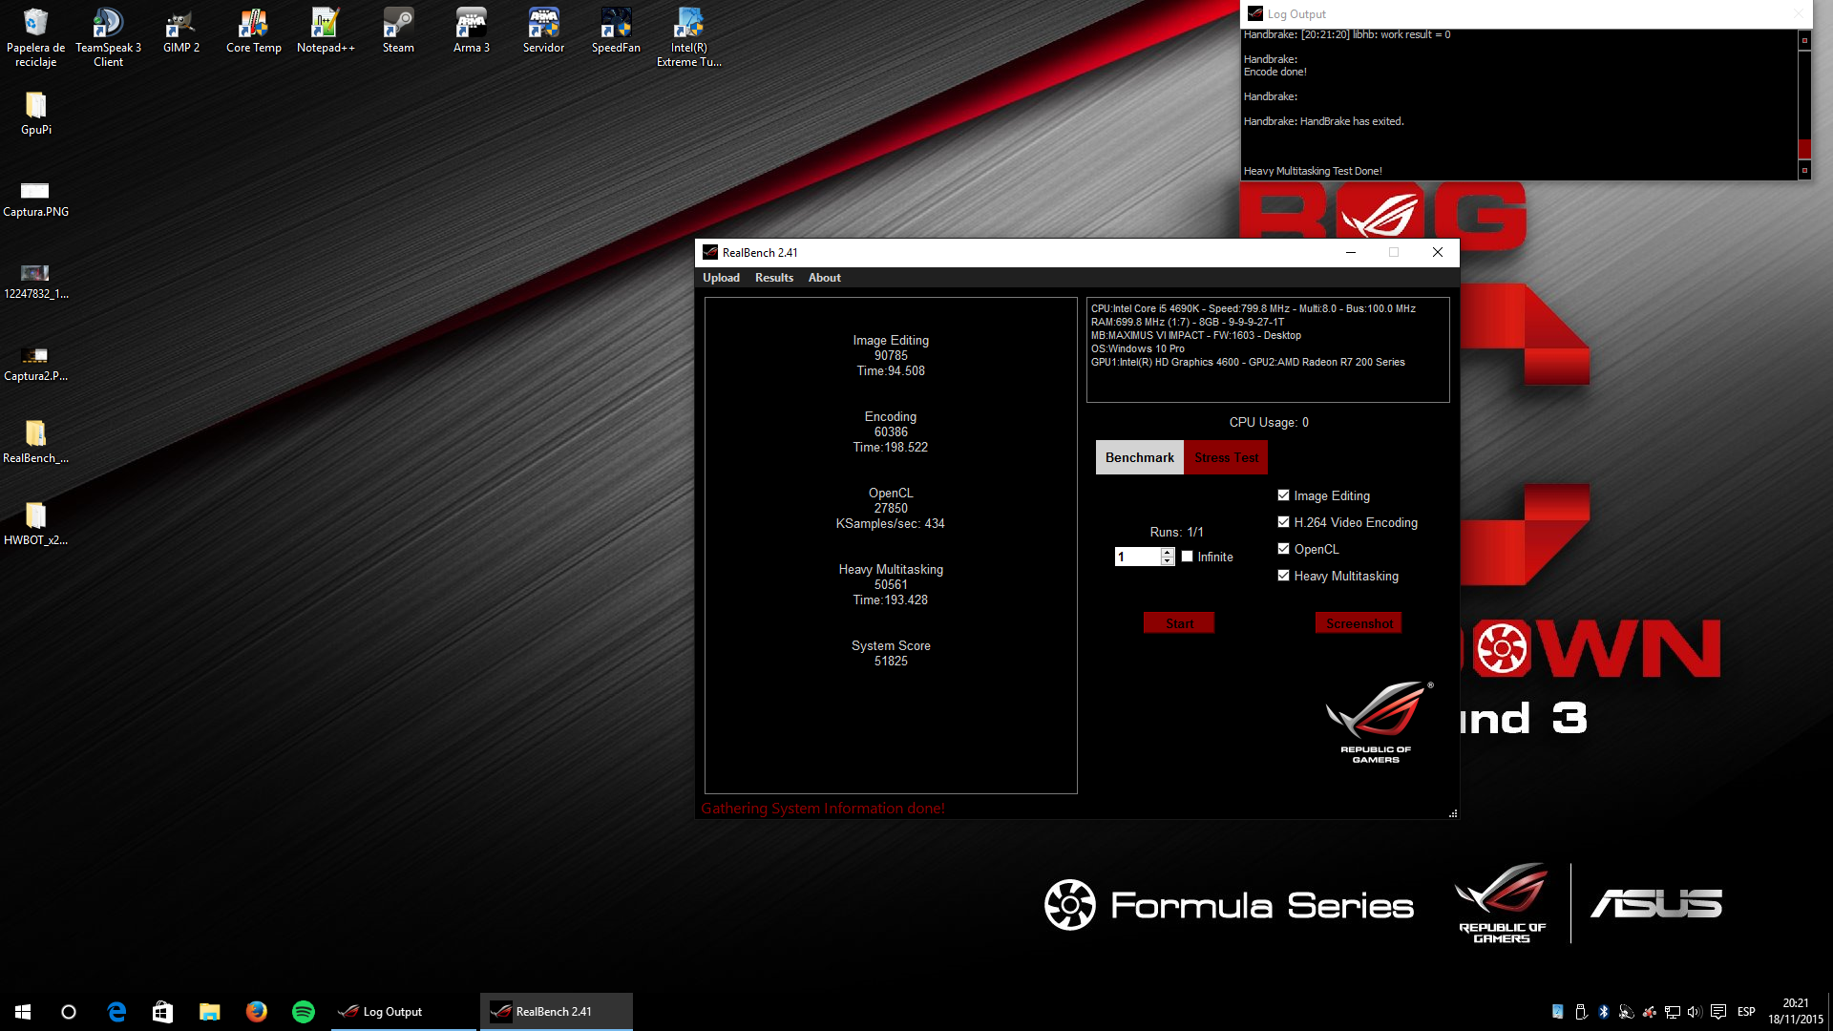Image resolution: width=1833 pixels, height=1031 pixels.
Task: Launch Firefox from taskbar
Action: pos(256,1011)
